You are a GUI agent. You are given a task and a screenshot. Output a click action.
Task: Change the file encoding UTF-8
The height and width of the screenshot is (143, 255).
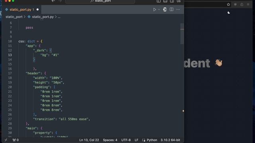pyautogui.click(x=126, y=140)
